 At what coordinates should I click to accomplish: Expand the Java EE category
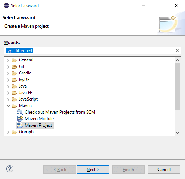pos(8,93)
